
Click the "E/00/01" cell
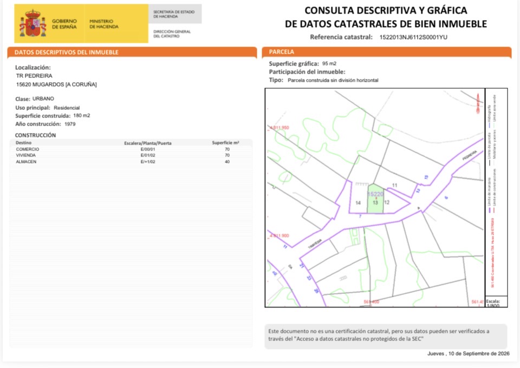[x=148, y=149]
